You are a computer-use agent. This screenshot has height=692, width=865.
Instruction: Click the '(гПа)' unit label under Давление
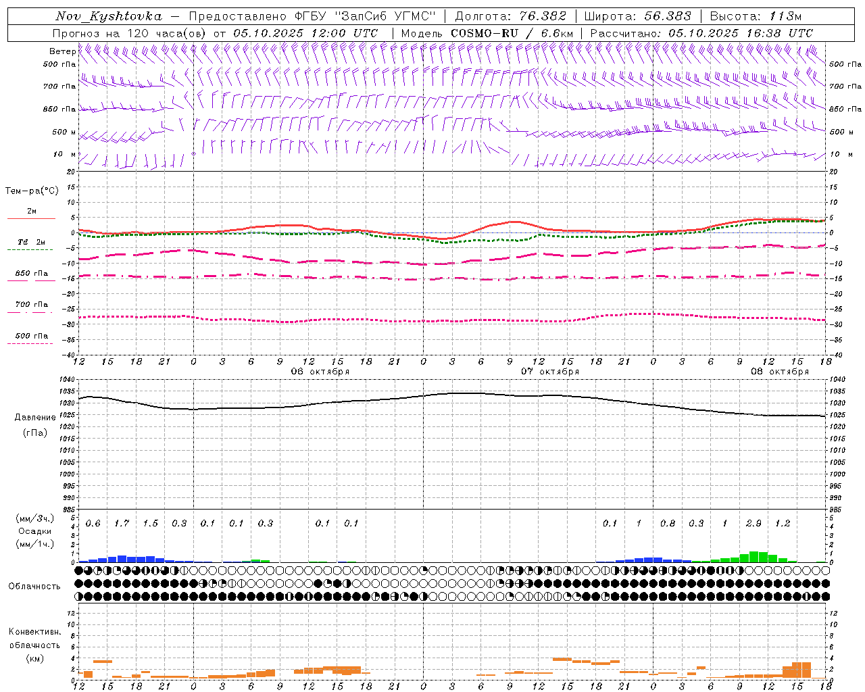(35, 433)
